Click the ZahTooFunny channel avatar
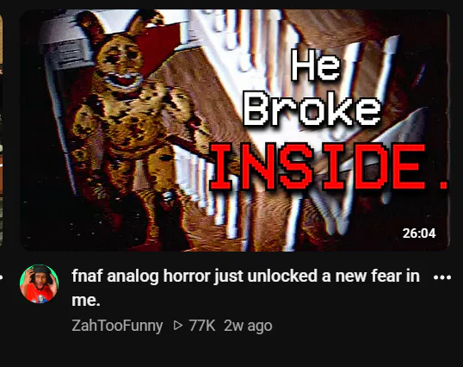463x367 pixels. 40,284
